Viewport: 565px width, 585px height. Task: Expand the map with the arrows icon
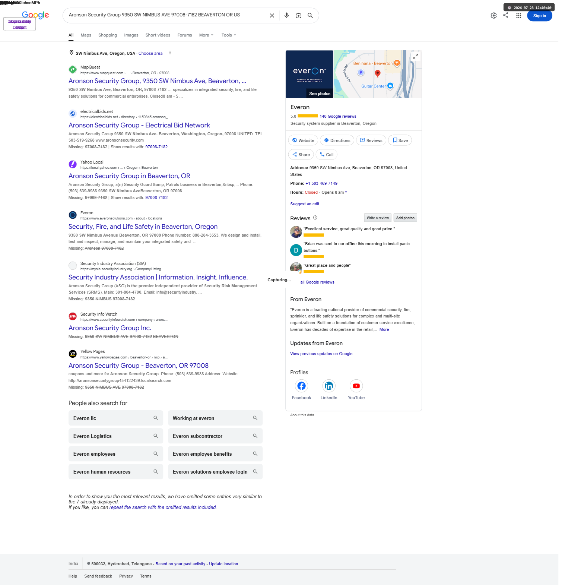point(416,56)
